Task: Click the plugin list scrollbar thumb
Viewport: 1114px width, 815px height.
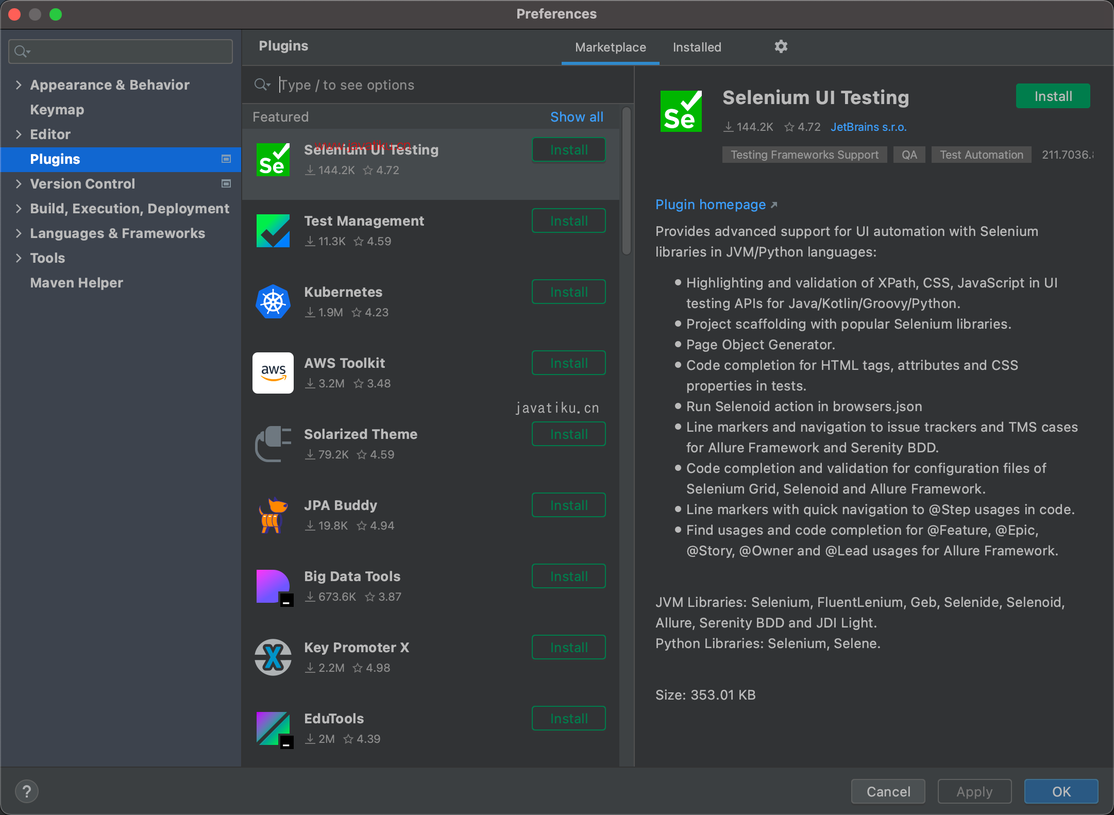Action: coord(627,181)
